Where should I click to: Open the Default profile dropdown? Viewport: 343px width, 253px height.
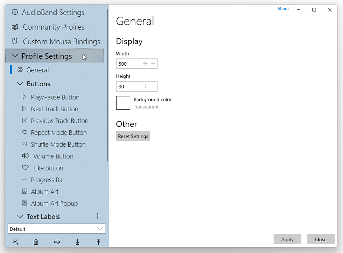(x=57, y=229)
